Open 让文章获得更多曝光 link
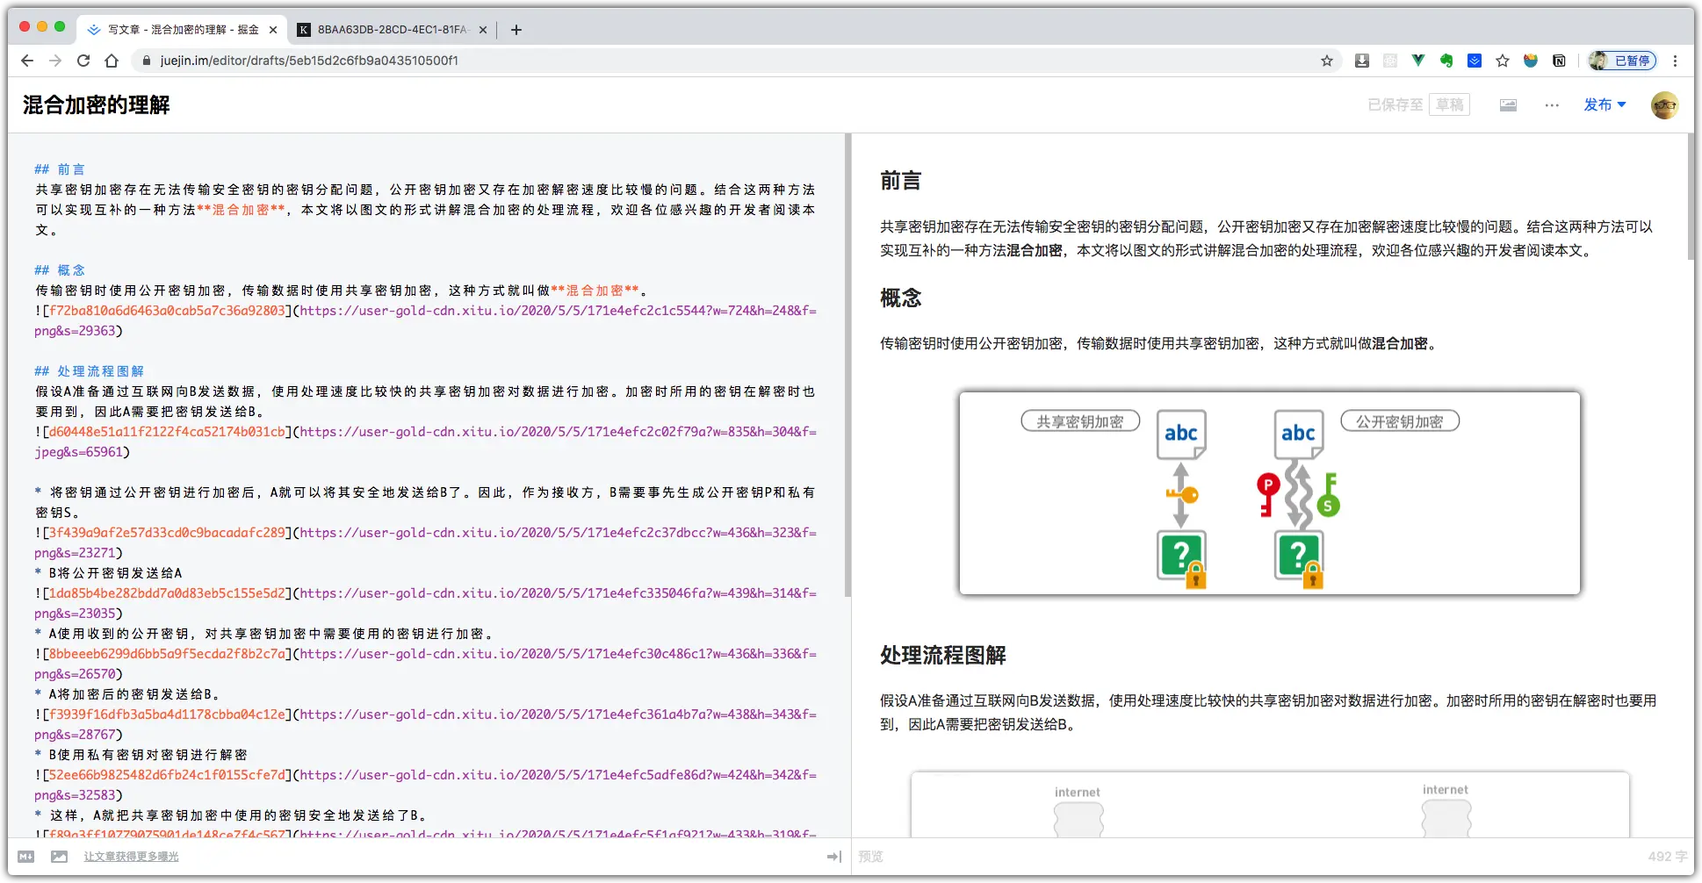Image resolution: width=1702 pixels, height=883 pixels. [x=131, y=857]
